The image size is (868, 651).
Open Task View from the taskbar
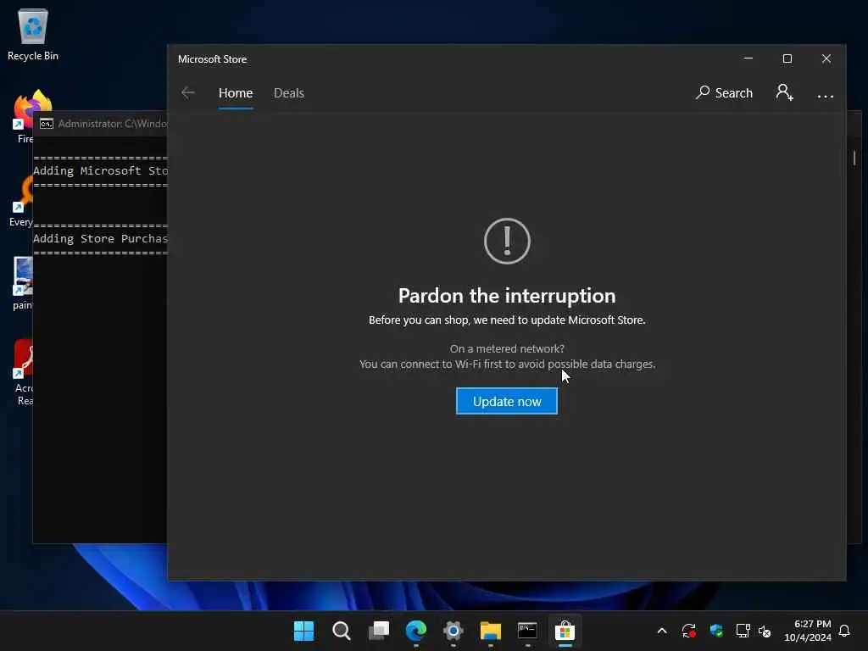click(379, 631)
